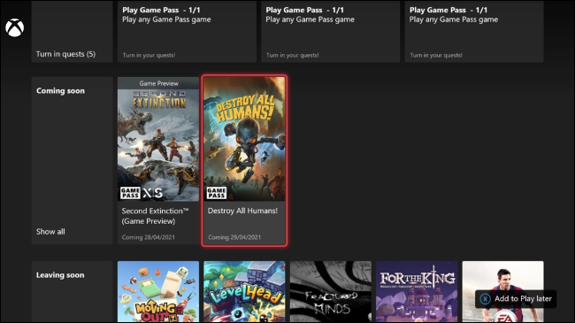The height and width of the screenshot is (323, 575).
Task: Click Add to Play later button
Action: pos(516,299)
